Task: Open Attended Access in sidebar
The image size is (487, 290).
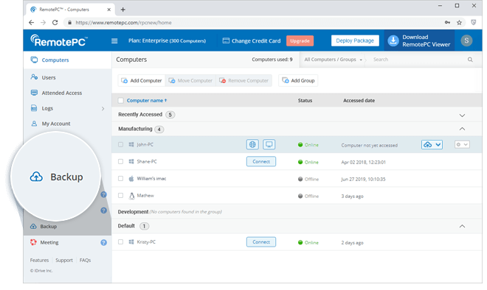Action: pos(62,93)
